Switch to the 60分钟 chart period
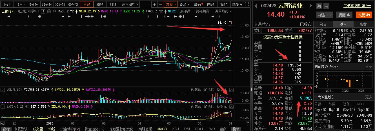The height and width of the screenshot is (131, 375). [x=73, y=5]
